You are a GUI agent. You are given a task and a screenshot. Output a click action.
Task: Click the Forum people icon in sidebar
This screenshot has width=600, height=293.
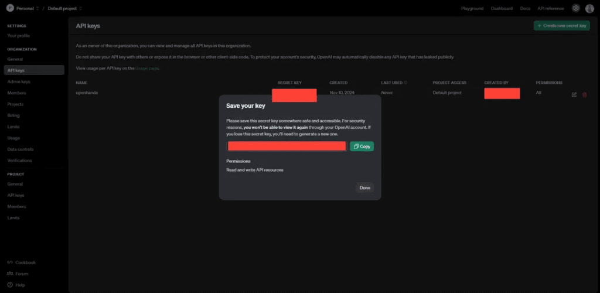pyautogui.click(x=10, y=274)
